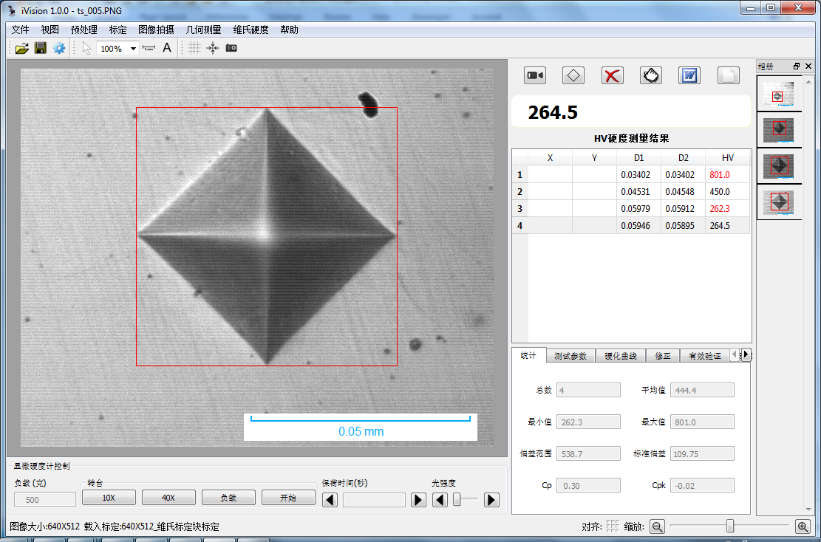Click the open file folder icon
Viewport: 821px width, 542px height.
coord(21,48)
